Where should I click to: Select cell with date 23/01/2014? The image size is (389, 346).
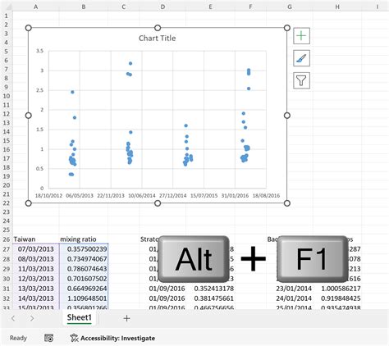(x=290, y=289)
